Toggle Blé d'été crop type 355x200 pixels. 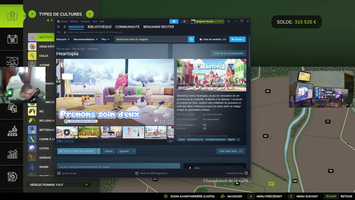pyautogui.click(x=42, y=37)
